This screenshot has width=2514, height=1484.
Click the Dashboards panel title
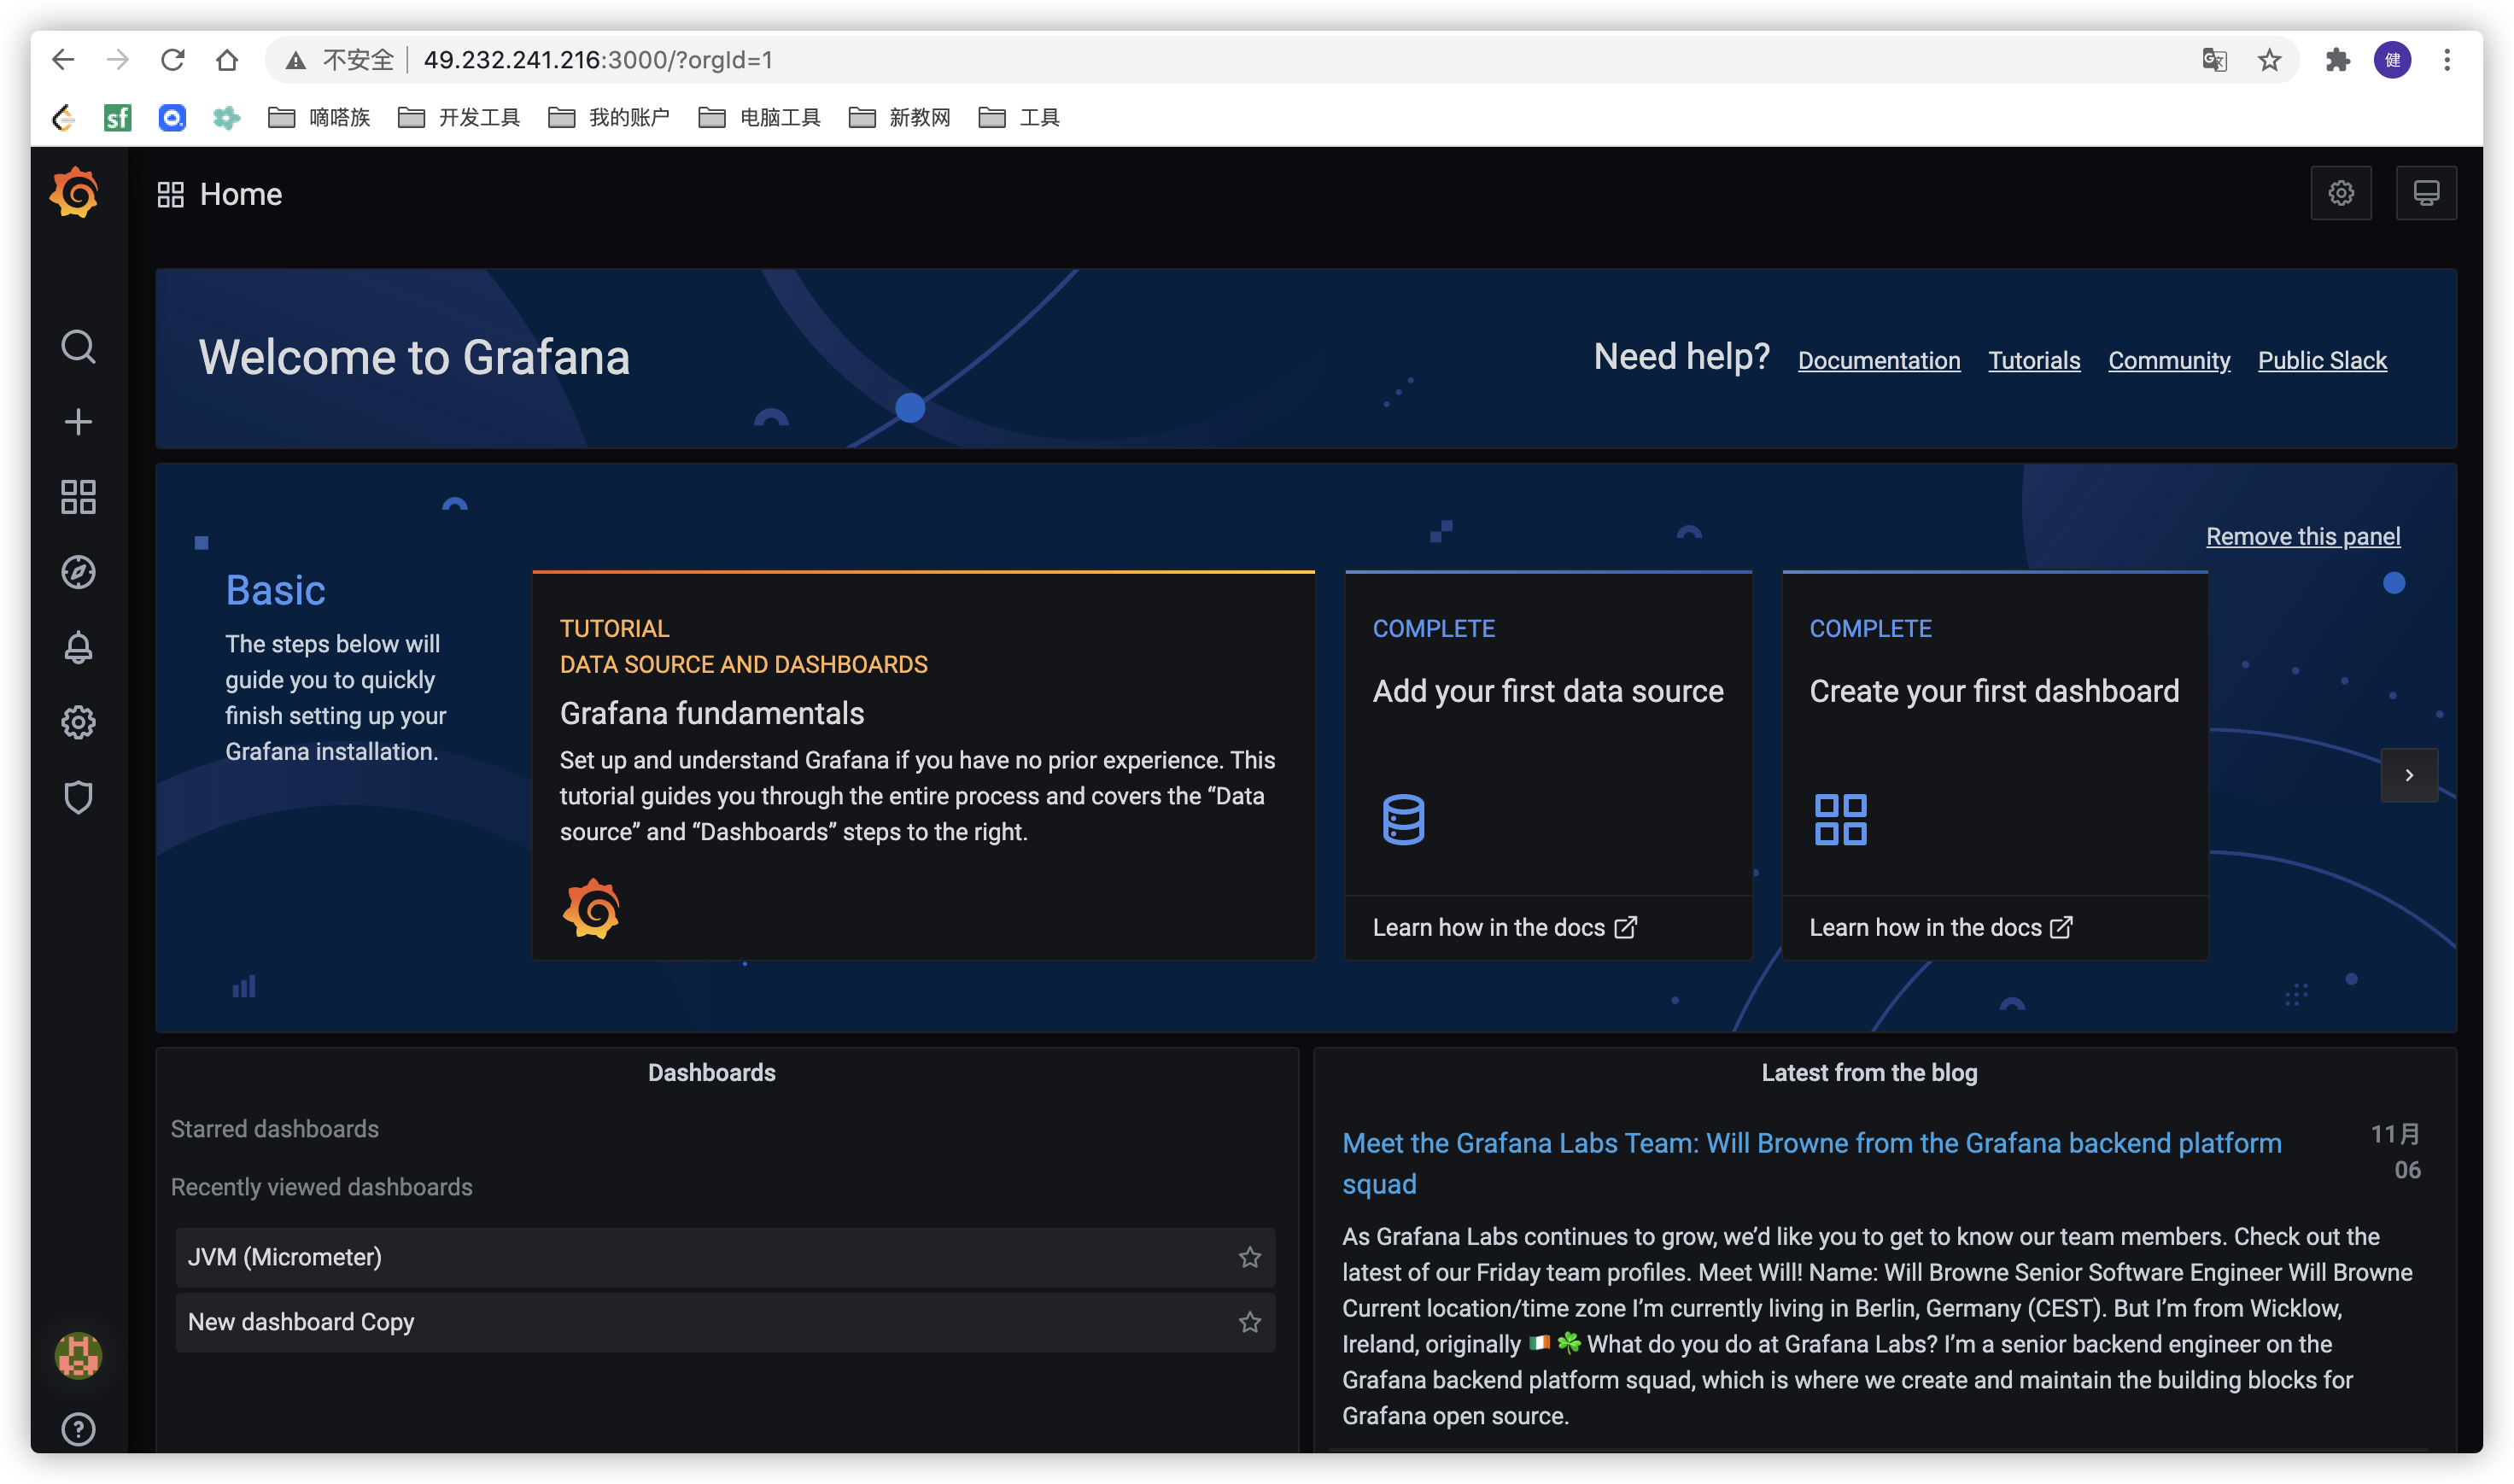pos(711,1072)
